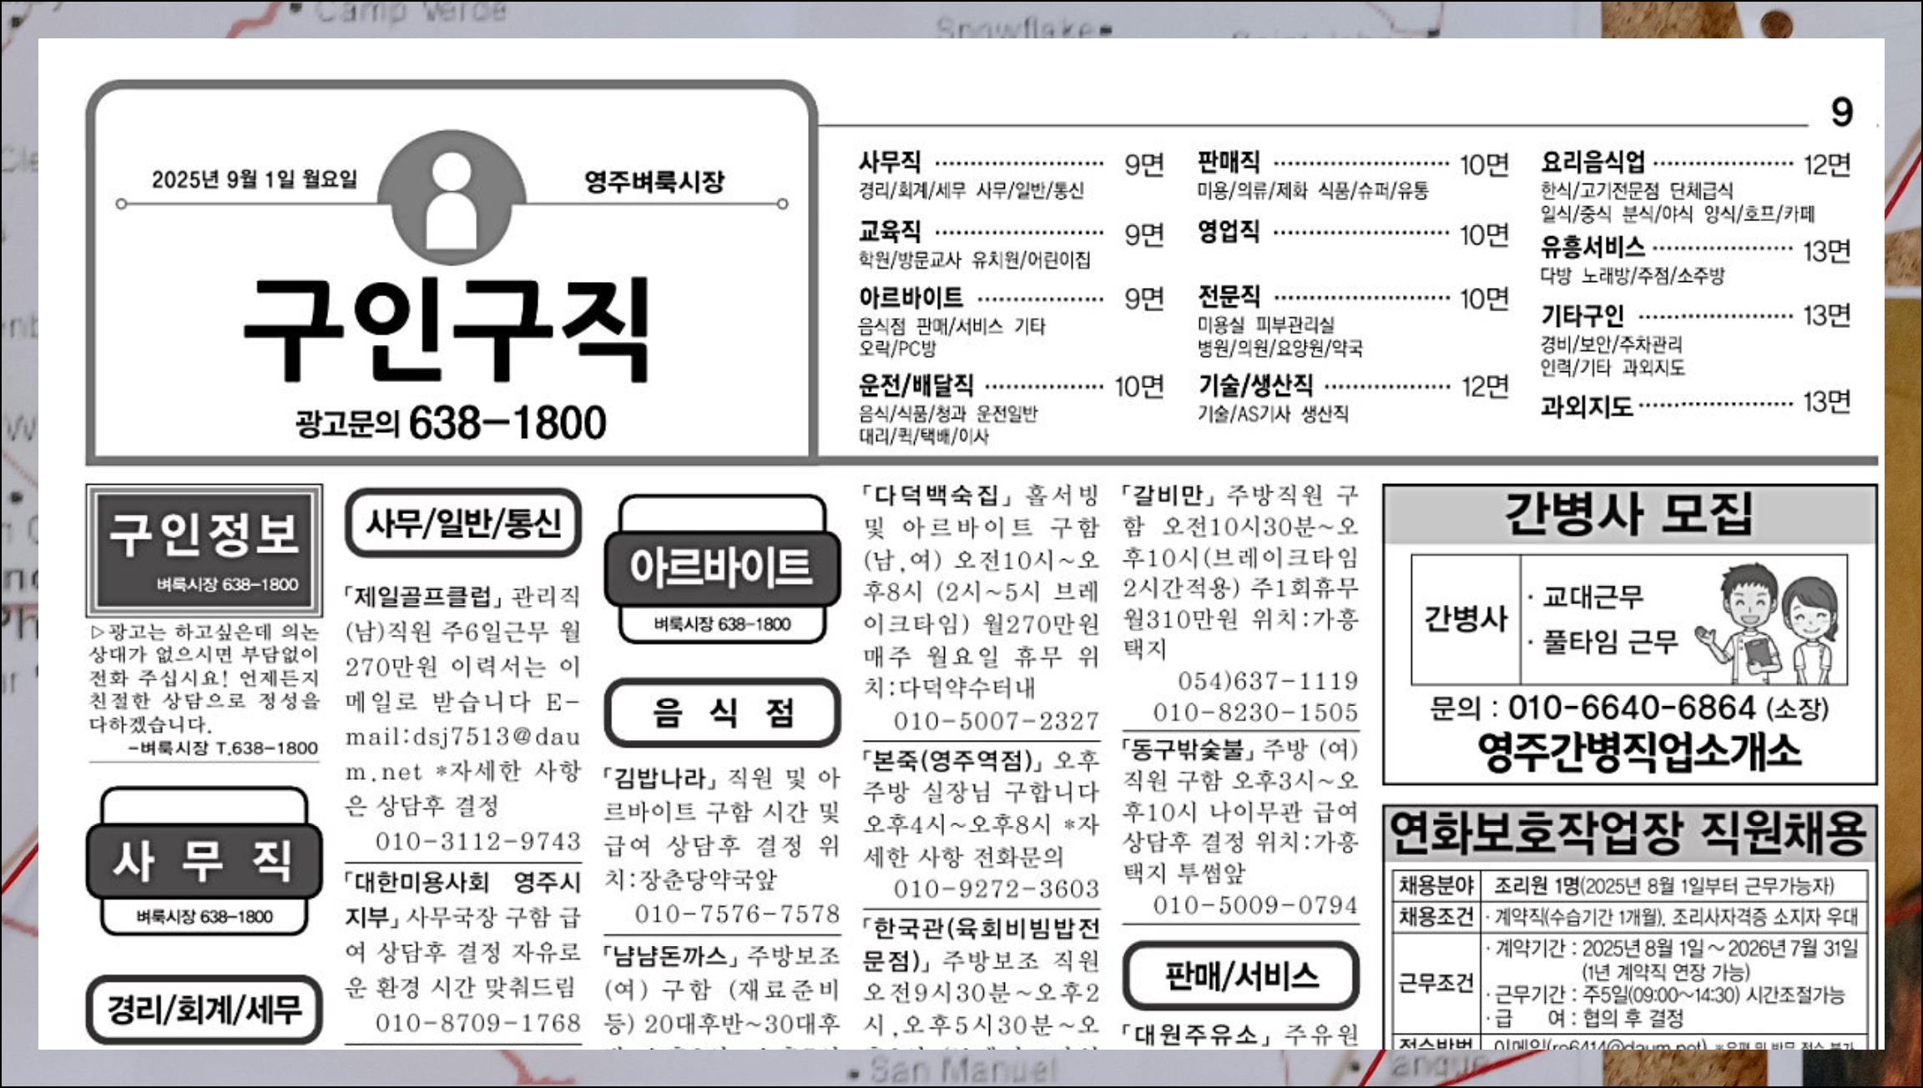This screenshot has width=1923, height=1088.
Task: Click the 사무직 section badge
Action: coord(204,861)
